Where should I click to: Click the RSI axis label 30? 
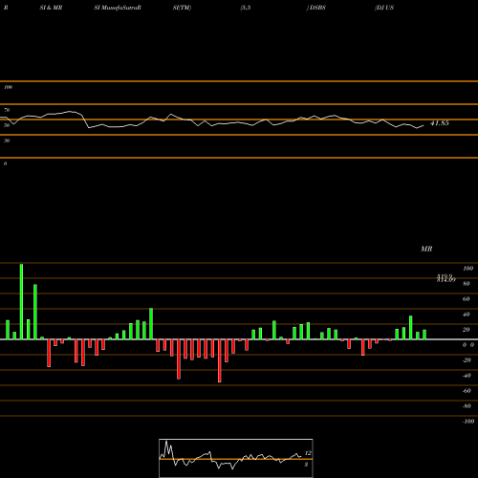click(x=7, y=141)
